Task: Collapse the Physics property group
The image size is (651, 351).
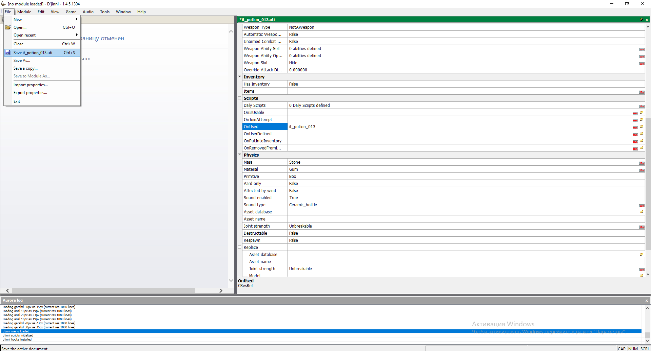Action: (x=239, y=155)
